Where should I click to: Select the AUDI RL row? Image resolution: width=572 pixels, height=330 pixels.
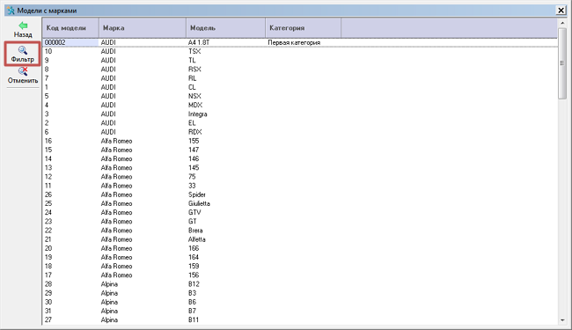click(300, 78)
